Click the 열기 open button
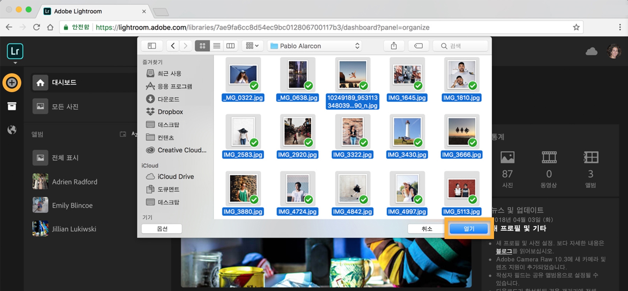Screen dimensions: 628x291 469,229
